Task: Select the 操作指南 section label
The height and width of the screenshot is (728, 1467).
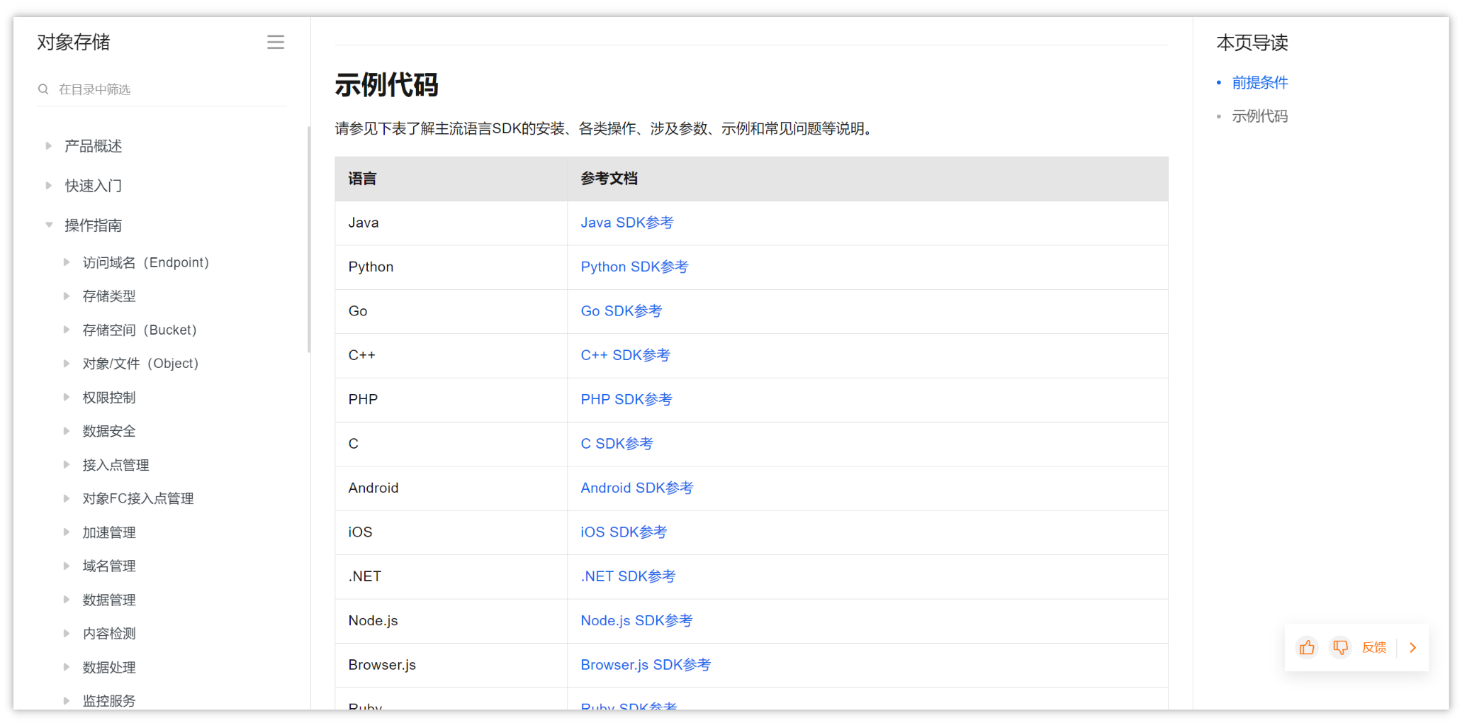Action: click(x=94, y=225)
